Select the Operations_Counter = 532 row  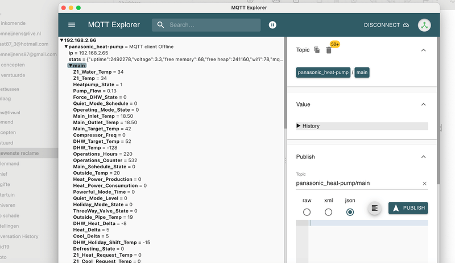(x=105, y=160)
